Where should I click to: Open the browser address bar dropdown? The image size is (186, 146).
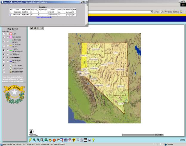click(x=152, y=12)
